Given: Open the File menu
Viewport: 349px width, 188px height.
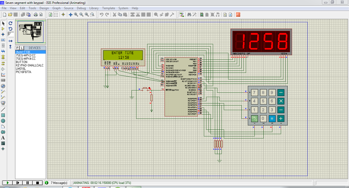Looking at the screenshot, I should click(x=4, y=8).
